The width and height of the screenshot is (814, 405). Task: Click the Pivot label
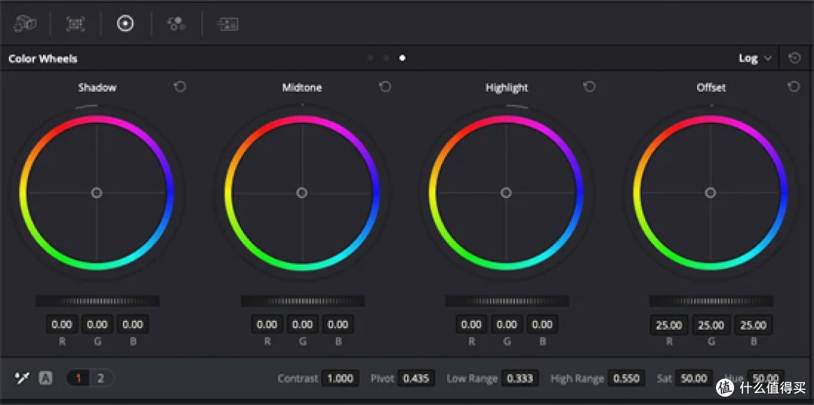point(383,378)
